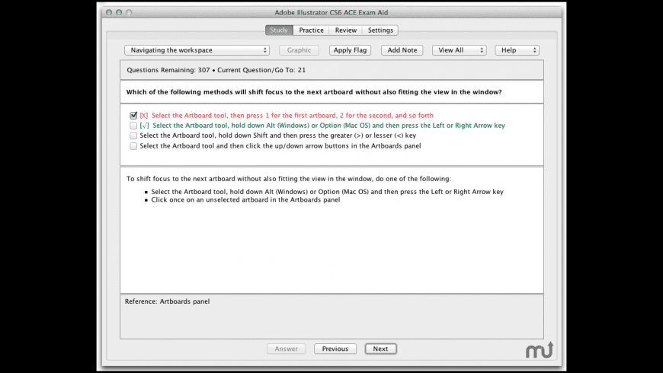Viewport: 663px width, 373px height.
Task: Click the minimize window button
Action: pyautogui.click(x=119, y=12)
